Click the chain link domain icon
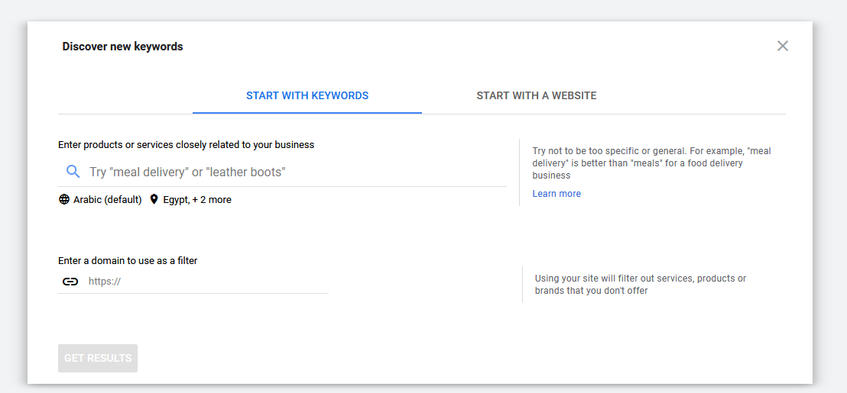This screenshot has height=393, width=847. (70, 282)
